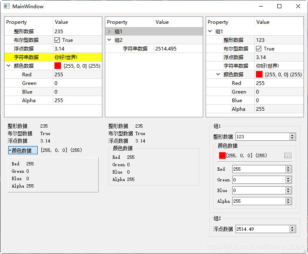The image size is (308, 254).
Task: Decrease the 浮点数据 spinbox in 组2
Action: [292, 231]
